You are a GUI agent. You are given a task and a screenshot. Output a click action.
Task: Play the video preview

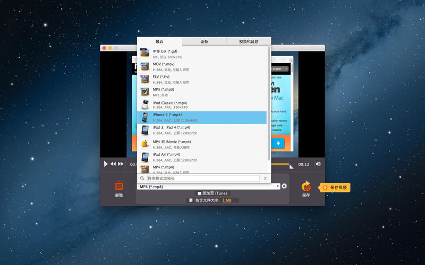106,164
